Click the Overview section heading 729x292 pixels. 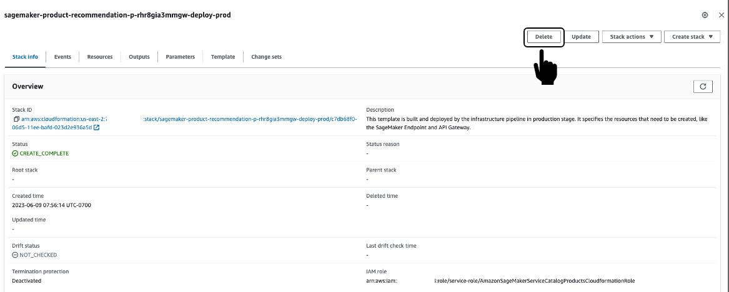click(28, 86)
